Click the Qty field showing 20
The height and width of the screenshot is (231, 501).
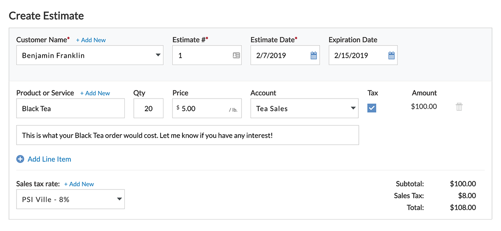[148, 109]
